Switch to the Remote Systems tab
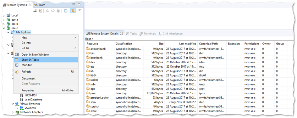This screenshot has height=118, width=297. (17, 5)
